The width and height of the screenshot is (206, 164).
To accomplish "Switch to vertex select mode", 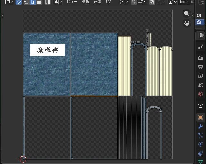I will coord(27,2).
